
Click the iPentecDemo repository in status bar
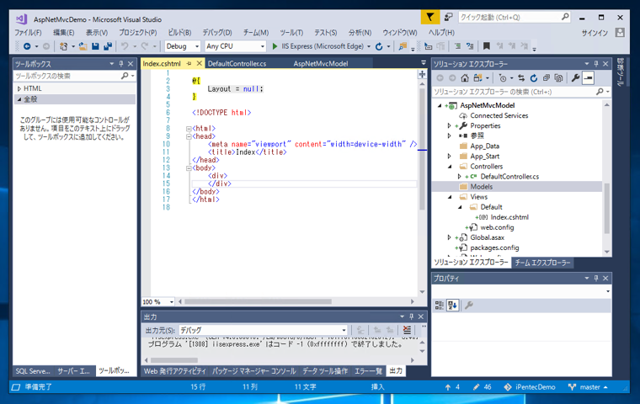tap(530, 387)
